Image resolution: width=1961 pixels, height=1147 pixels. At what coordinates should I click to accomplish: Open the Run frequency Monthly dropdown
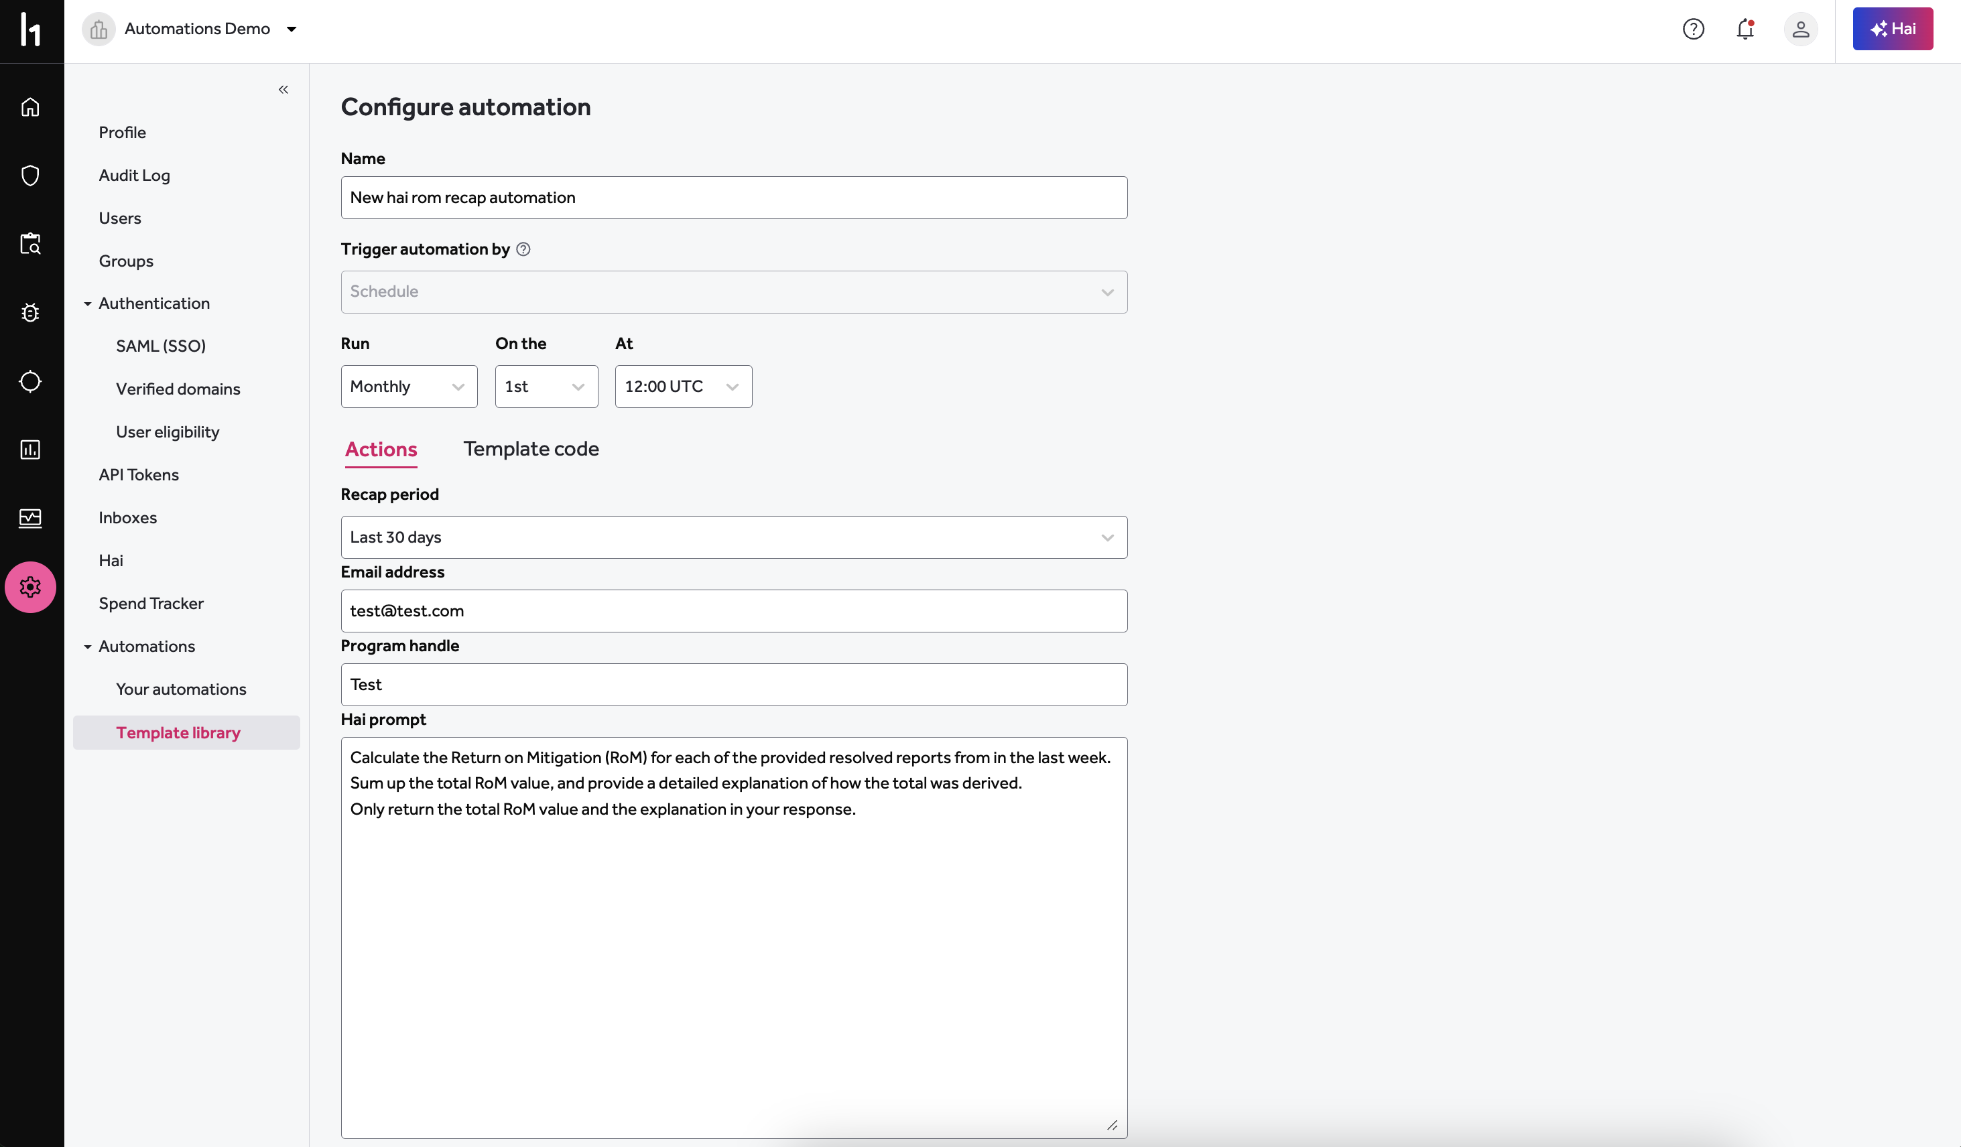[409, 387]
